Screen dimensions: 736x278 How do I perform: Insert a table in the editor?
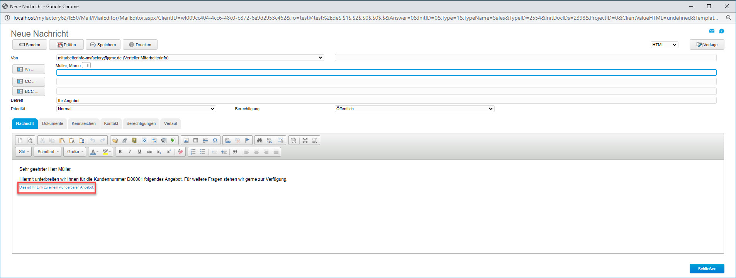click(195, 140)
